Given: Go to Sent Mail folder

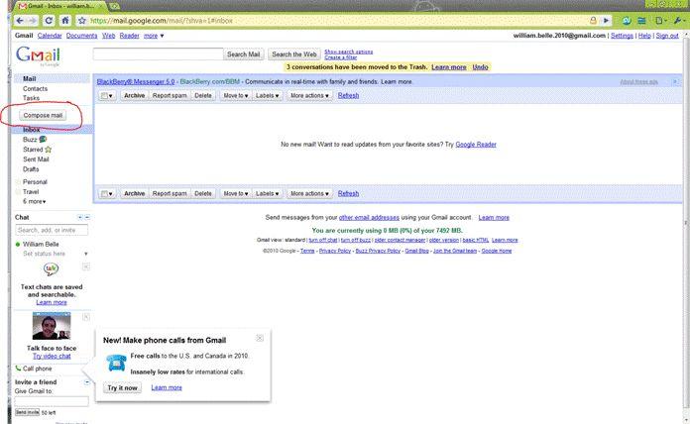Looking at the screenshot, I should click(x=36, y=159).
